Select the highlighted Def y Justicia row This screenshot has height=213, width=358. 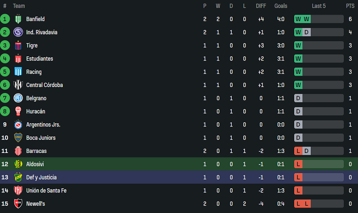[x=179, y=177]
